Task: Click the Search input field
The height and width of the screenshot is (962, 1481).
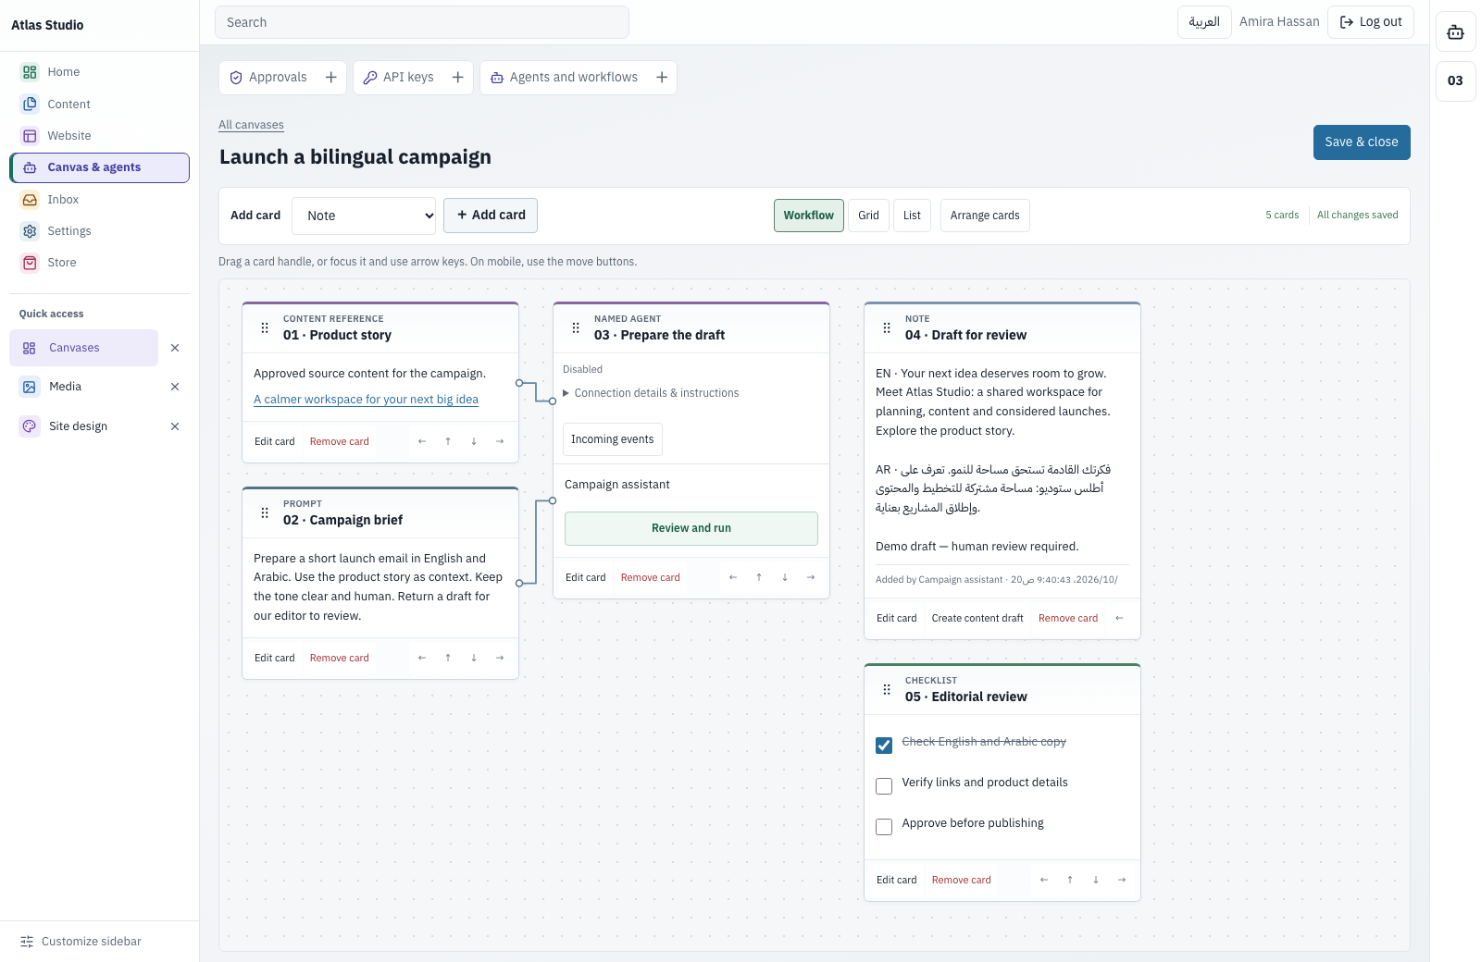Action: (422, 22)
